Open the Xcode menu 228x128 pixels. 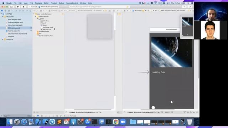(x=9, y=3)
